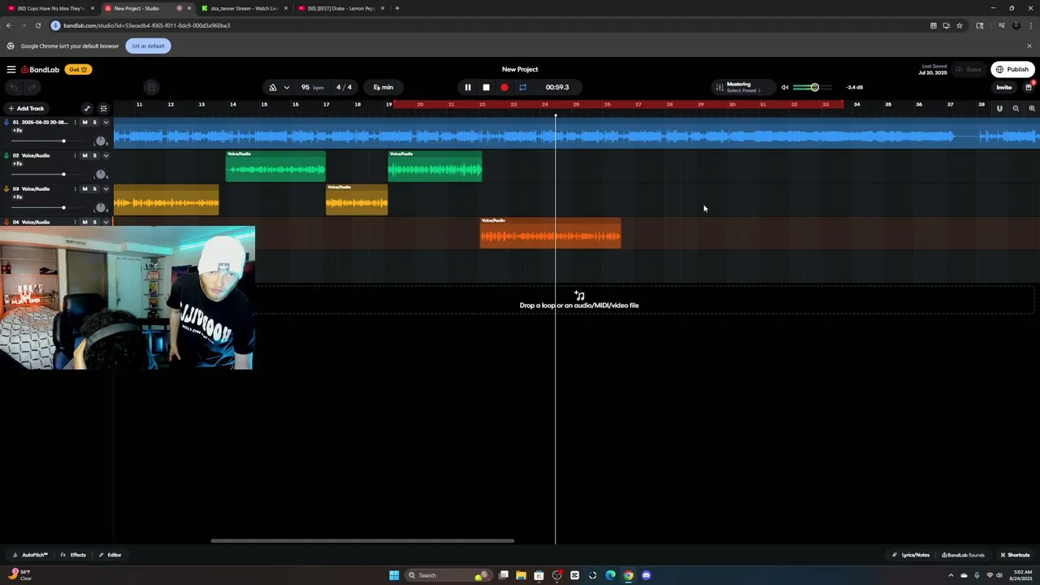Mute track 03 Voice/Audio
Screen dimensions: 1040x585
84,188
